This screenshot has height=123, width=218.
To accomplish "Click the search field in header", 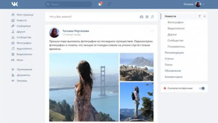I will pyautogui.click(x=68, y=4).
